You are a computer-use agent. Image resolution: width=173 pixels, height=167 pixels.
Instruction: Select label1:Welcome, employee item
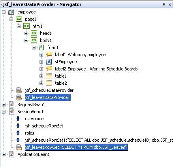point(80,55)
